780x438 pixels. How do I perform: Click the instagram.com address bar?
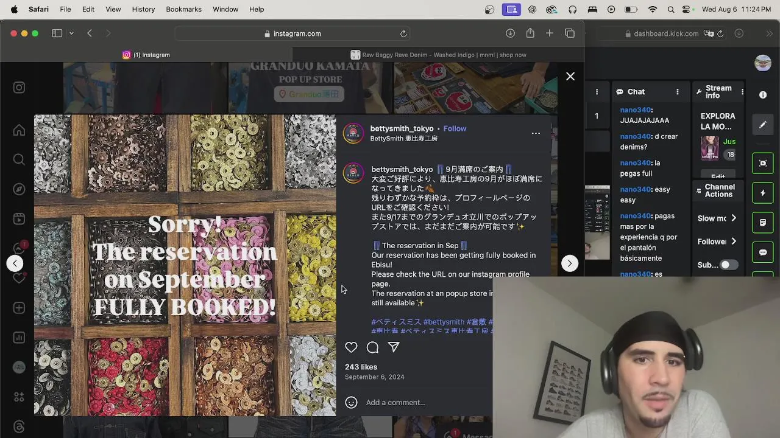coord(292,33)
